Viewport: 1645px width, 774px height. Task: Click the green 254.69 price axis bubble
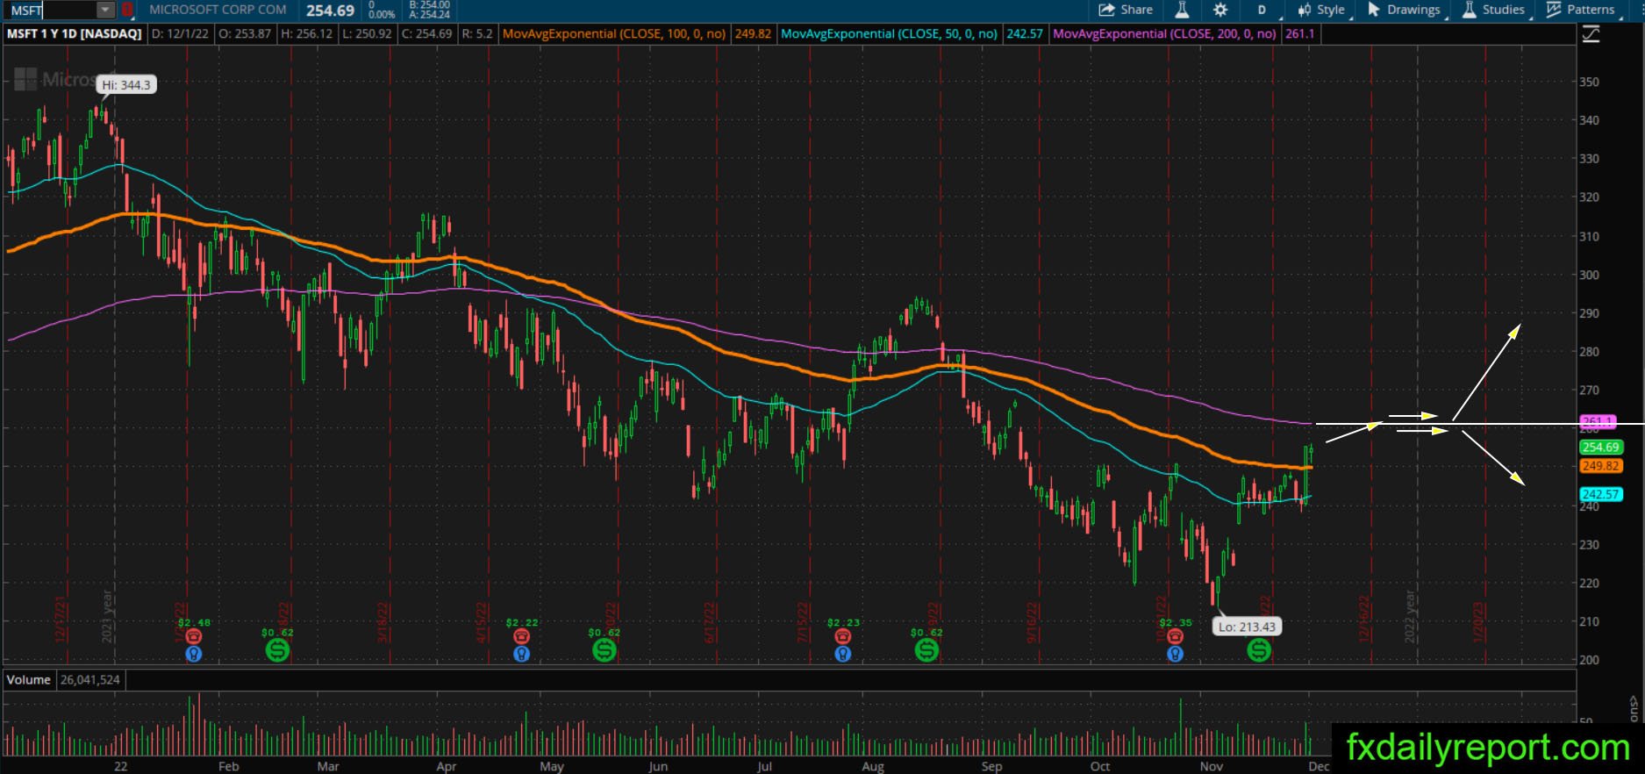(x=1601, y=448)
